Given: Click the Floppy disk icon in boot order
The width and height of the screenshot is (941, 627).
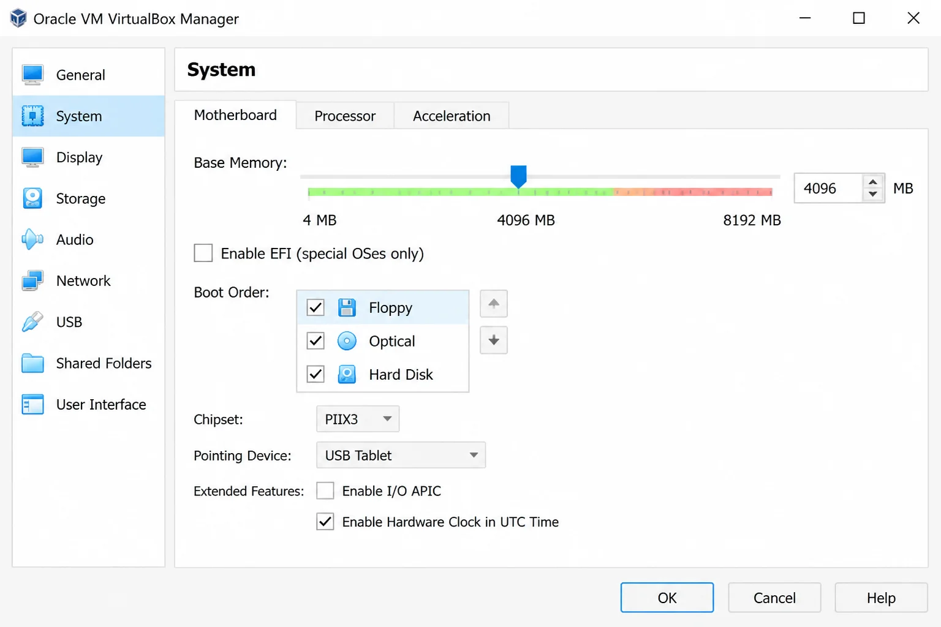Looking at the screenshot, I should click(x=347, y=307).
